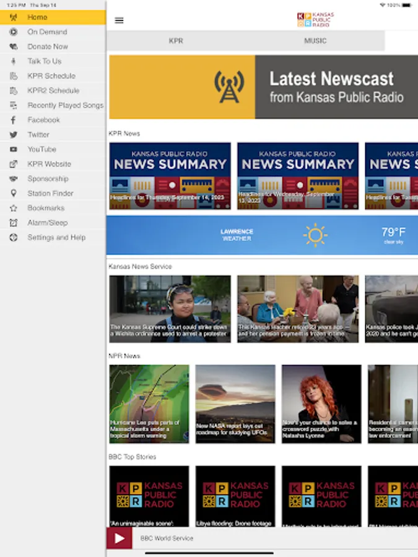
Task: Open Natasha Lyonne crossword puzzle story
Action: (x=321, y=404)
